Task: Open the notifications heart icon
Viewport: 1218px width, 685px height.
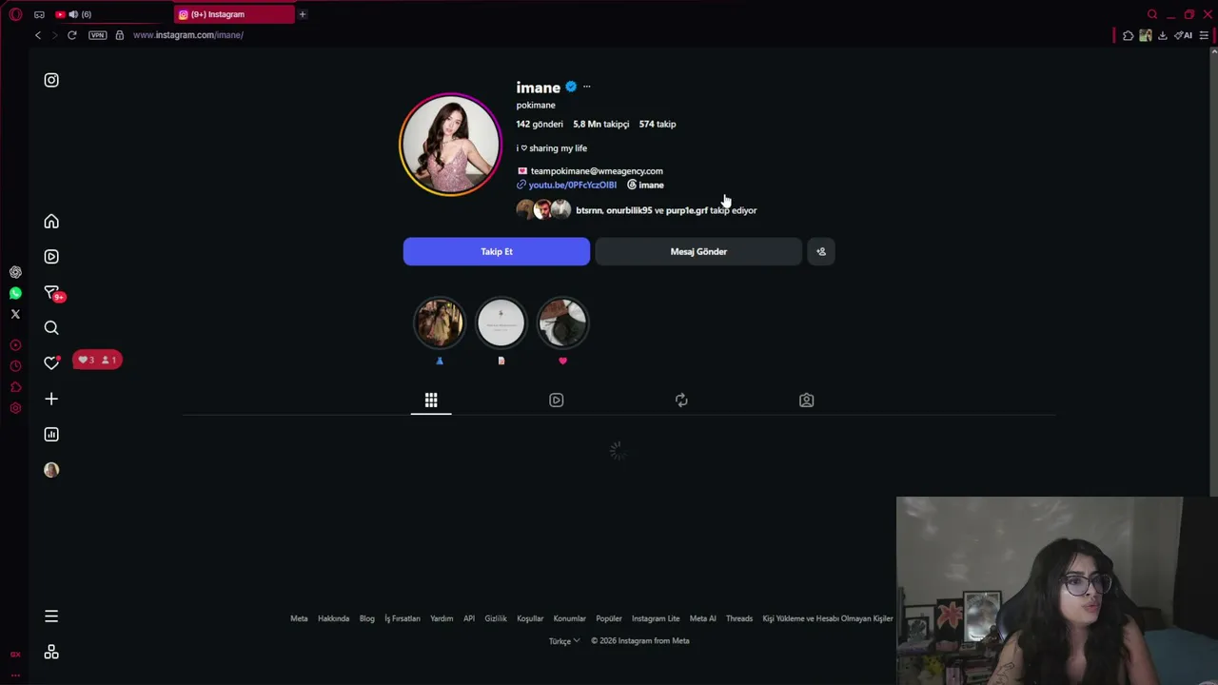Action: tap(51, 362)
